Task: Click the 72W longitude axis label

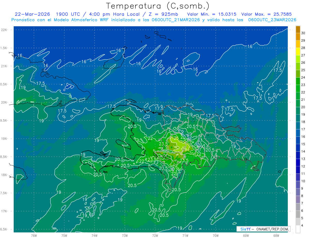Action: [x=155, y=235]
